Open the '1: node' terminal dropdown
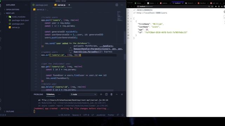The height and width of the screenshot is (126, 225). [83, 94]
